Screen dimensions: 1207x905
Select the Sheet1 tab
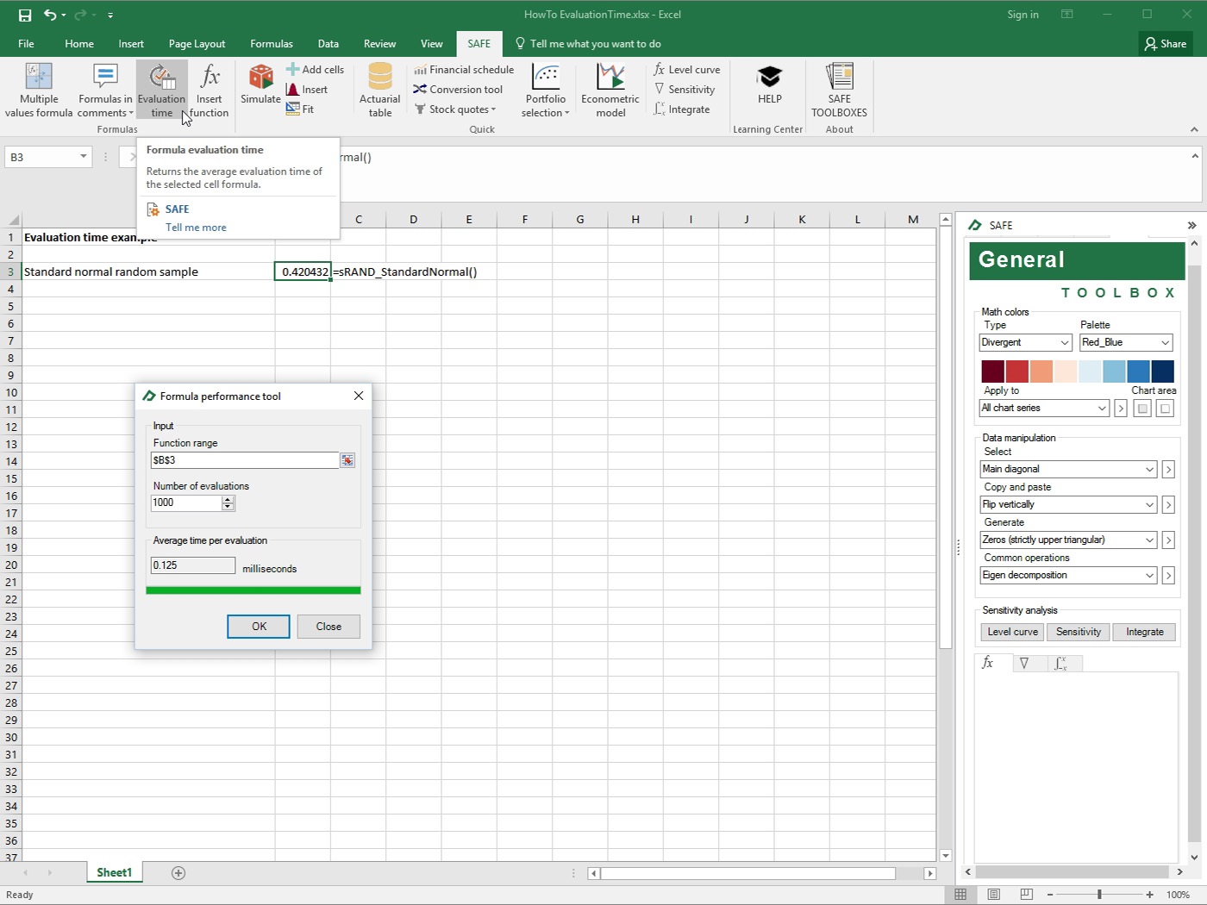(115, 873)
